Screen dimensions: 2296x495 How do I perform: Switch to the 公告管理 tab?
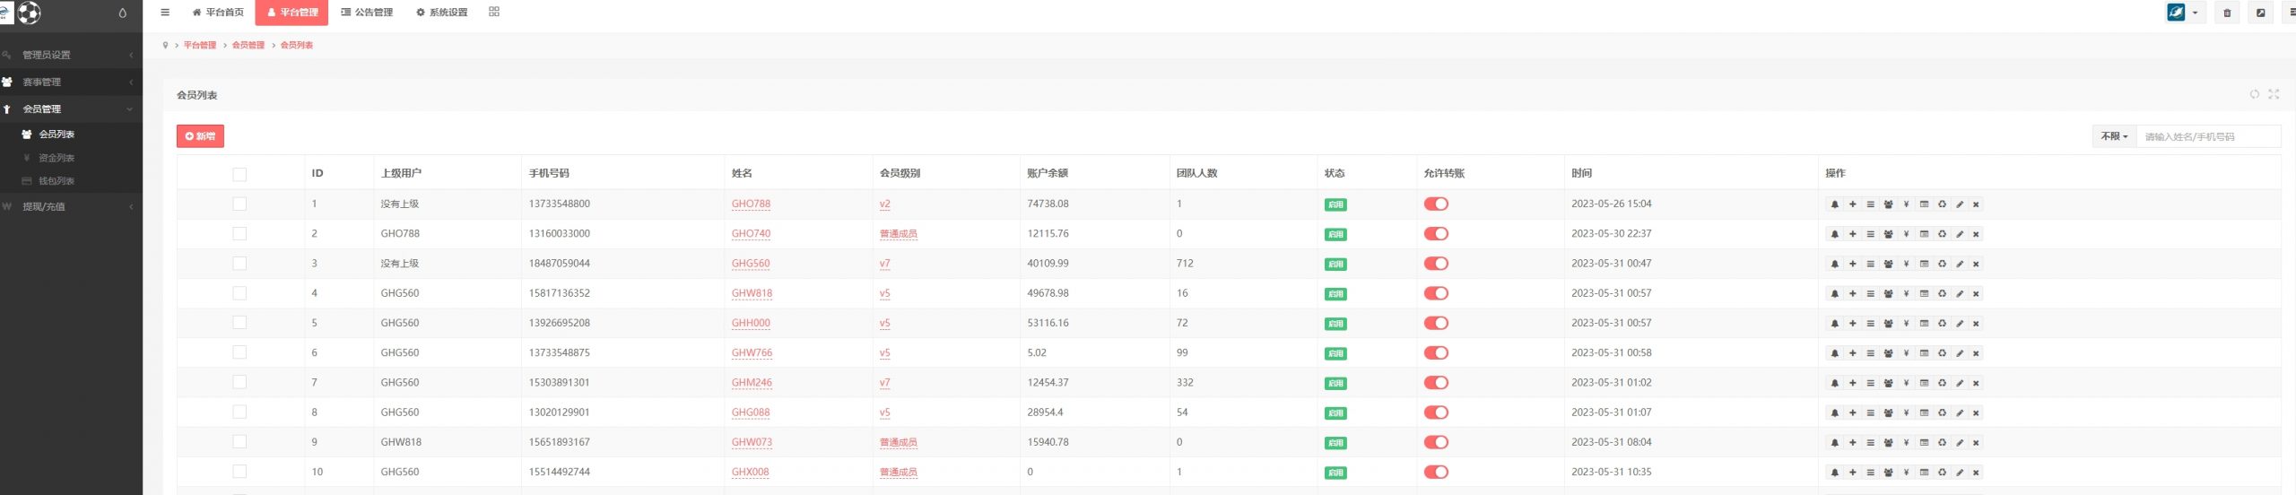(x=367, y=13)
